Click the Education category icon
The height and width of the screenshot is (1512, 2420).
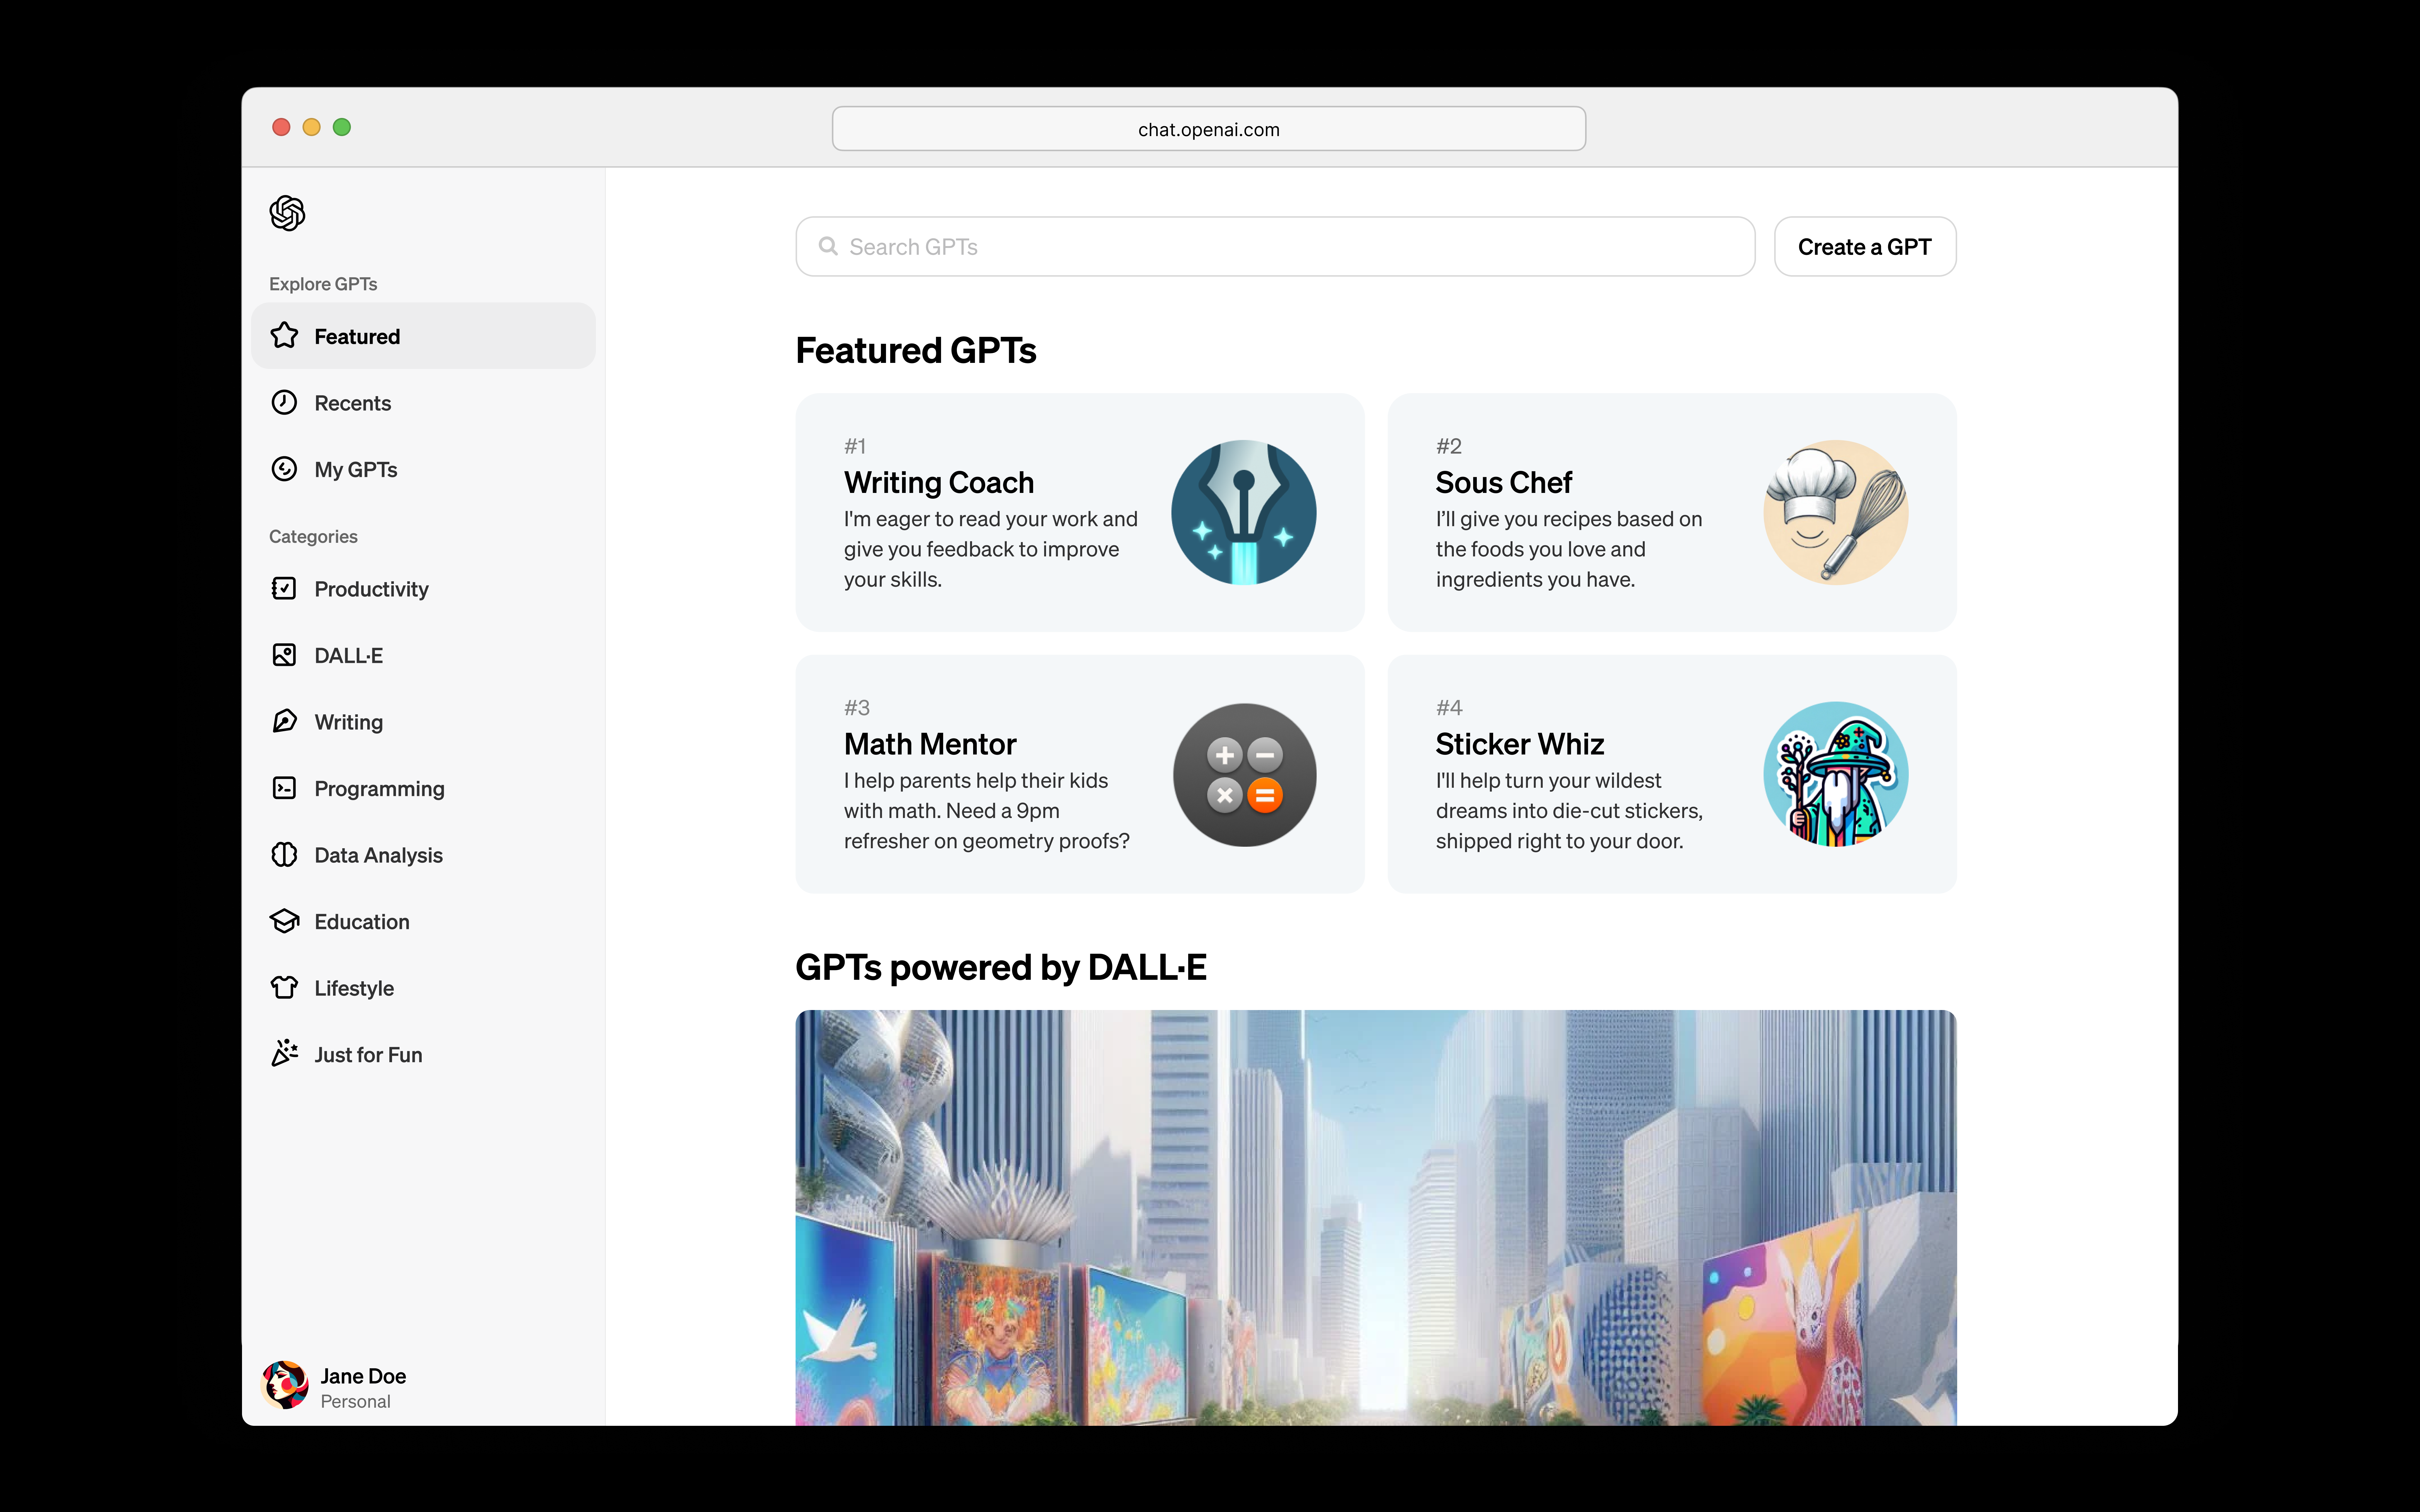(x=284, y=920)
